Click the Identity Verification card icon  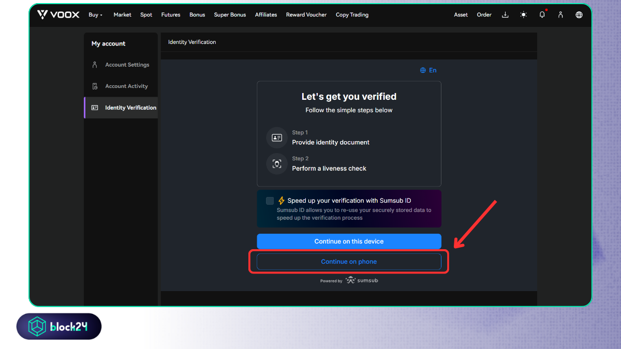pos(95,108)
